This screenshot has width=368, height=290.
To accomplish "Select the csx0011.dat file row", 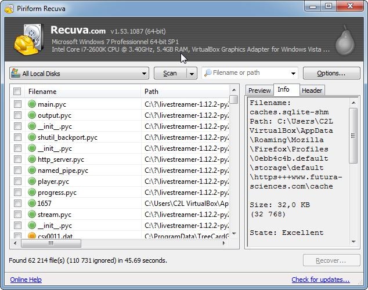I will (x=120, y=235).
